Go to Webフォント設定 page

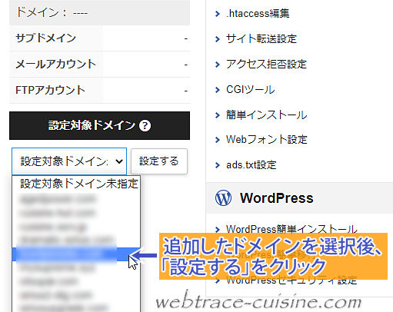(x=267, y=140)
